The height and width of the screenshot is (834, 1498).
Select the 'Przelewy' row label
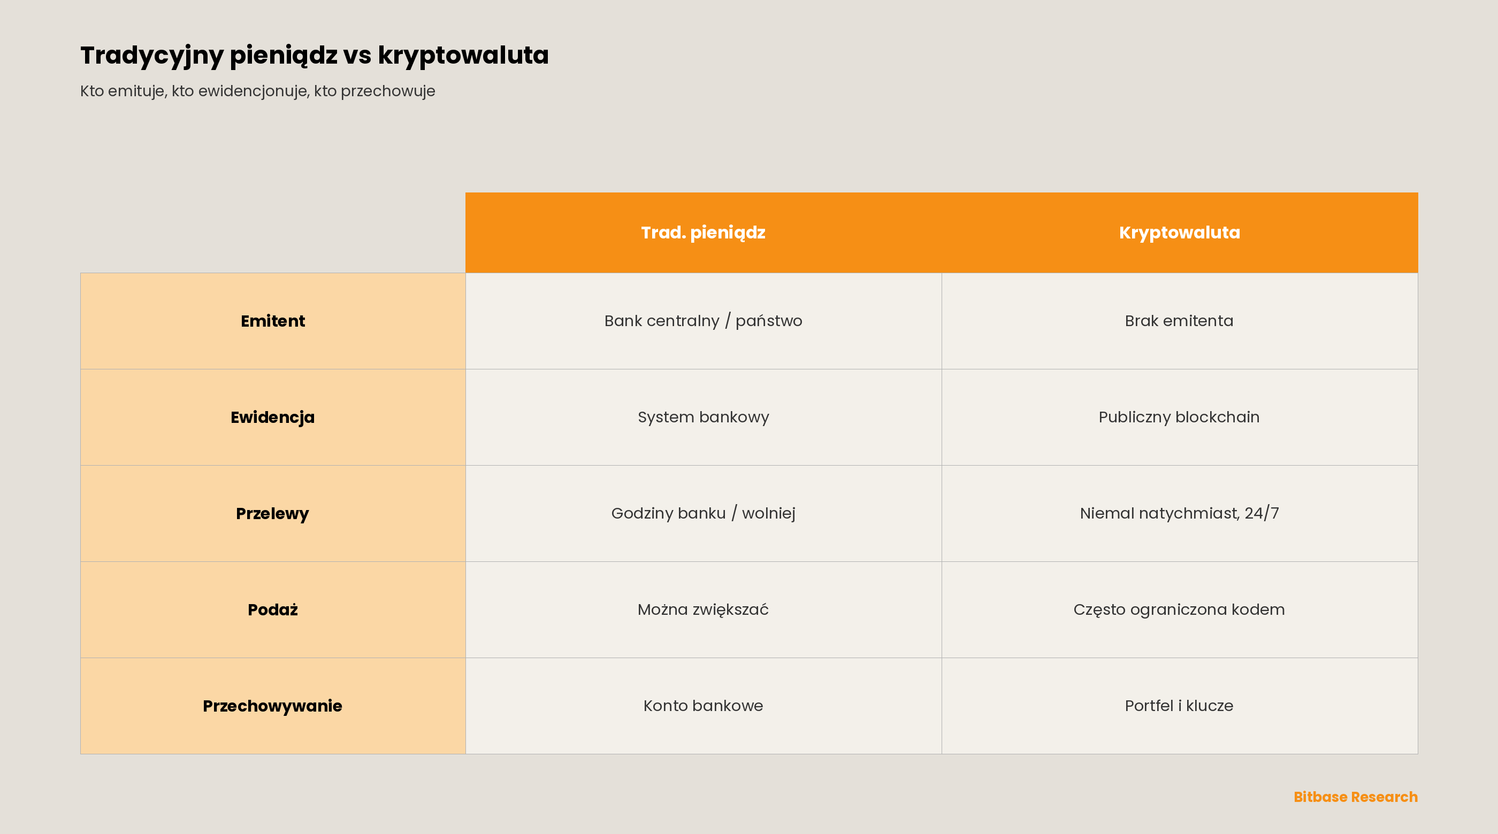tap(273, 513)
